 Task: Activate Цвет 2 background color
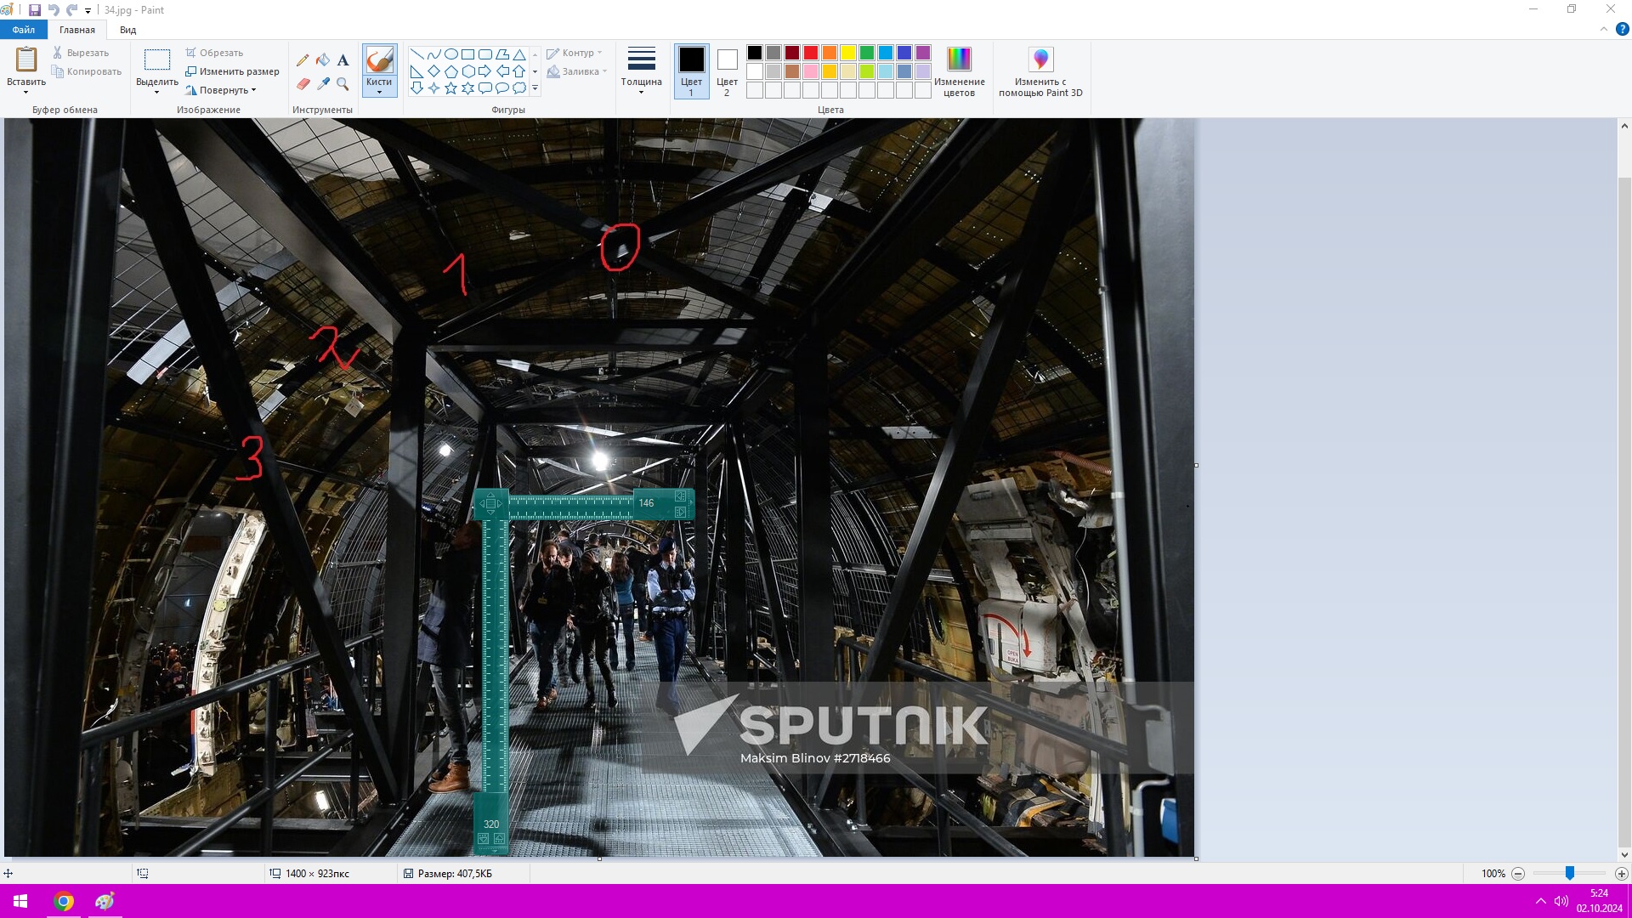(x=727, y=71)
